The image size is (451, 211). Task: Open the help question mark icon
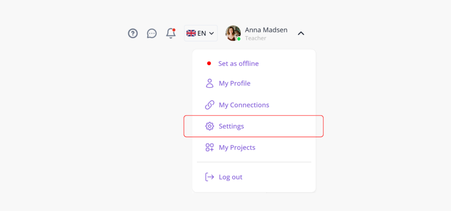coord(133,33)
